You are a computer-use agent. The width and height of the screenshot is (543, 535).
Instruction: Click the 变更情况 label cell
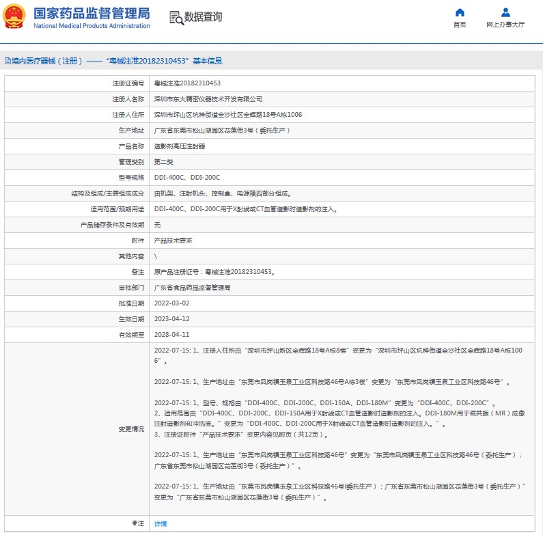(x=76, y=429)
